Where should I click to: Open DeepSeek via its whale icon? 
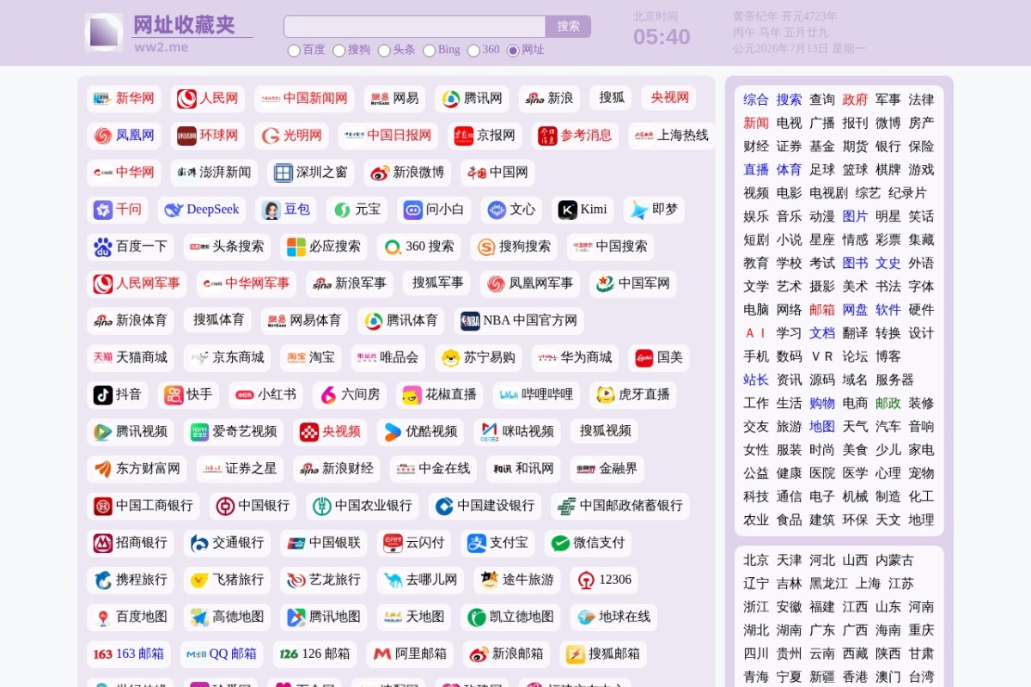pyautogui.click(x=174, y=210)
